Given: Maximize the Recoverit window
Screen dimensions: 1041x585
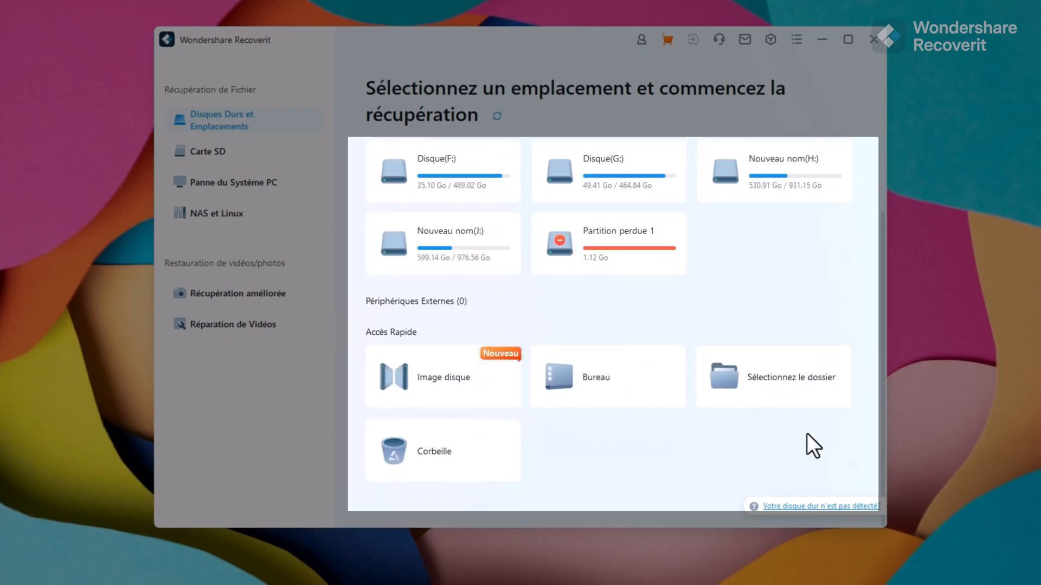Looking at the screenshot, I should 848,40.
